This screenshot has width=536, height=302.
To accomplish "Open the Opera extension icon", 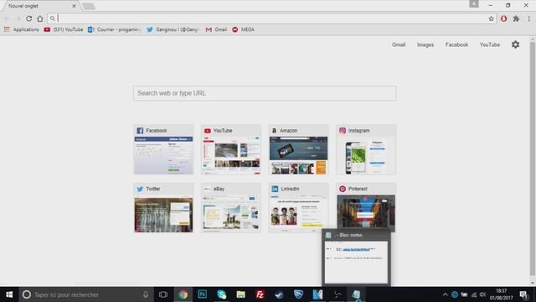I will tap(504, 18).
